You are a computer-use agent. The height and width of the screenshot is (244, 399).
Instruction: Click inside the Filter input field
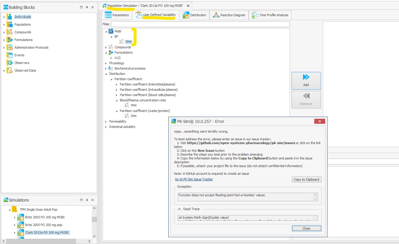200,24
